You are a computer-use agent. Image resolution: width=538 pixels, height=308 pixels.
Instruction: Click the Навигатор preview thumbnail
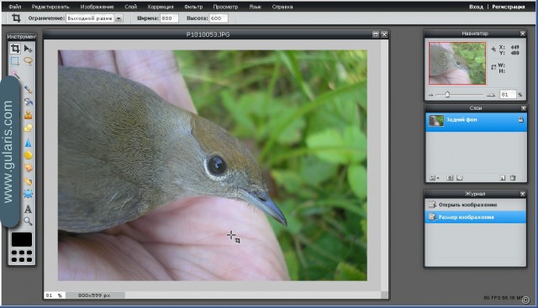[x=457, y=64]
